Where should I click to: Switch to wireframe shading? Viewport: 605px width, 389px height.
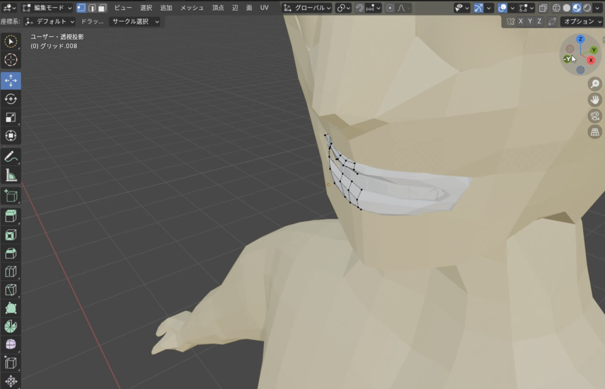(x=557, y=8)
